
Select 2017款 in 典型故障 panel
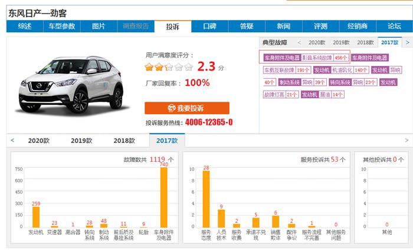pos(390,42)
